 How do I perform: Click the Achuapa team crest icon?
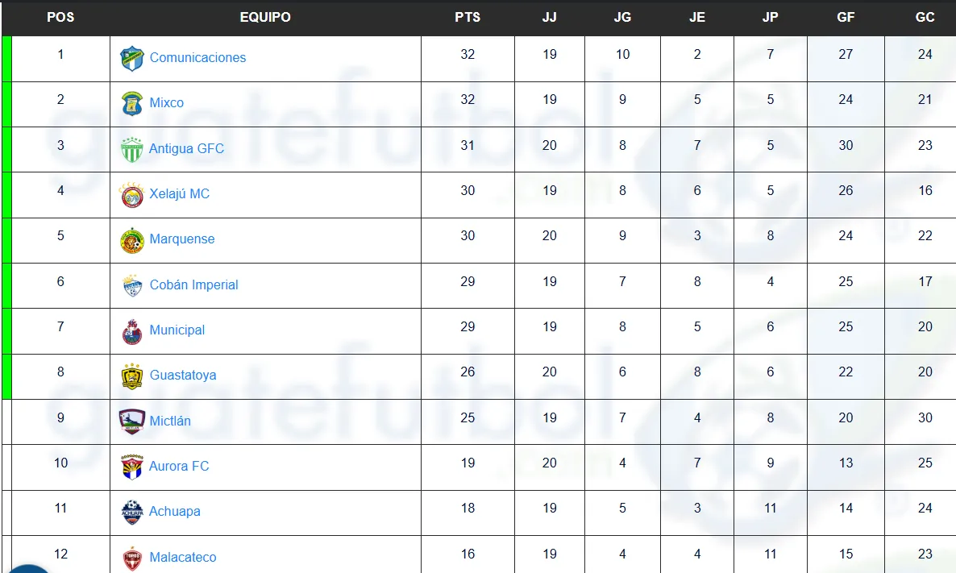click(x=131, y=512)
